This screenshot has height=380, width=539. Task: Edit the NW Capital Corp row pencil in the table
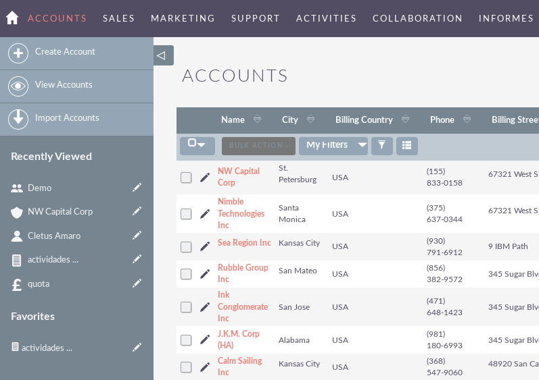pos(205,178)
